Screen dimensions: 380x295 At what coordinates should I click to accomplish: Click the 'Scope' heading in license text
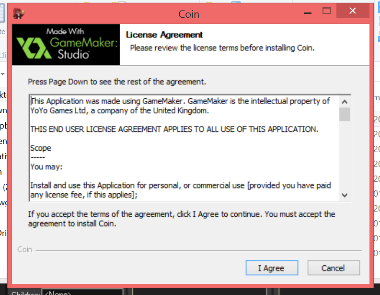tap(41, 148)
